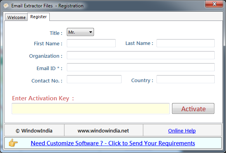226x153 pixels.
Task: Select the Register tab
Action: point(38,17)
